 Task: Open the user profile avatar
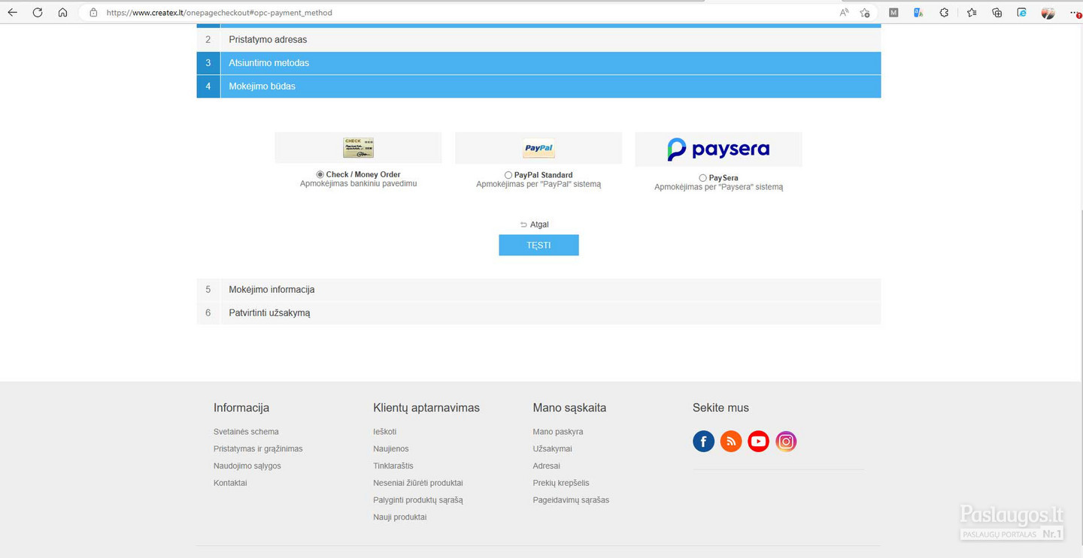pyautogui.click(x=1048, y=13)
